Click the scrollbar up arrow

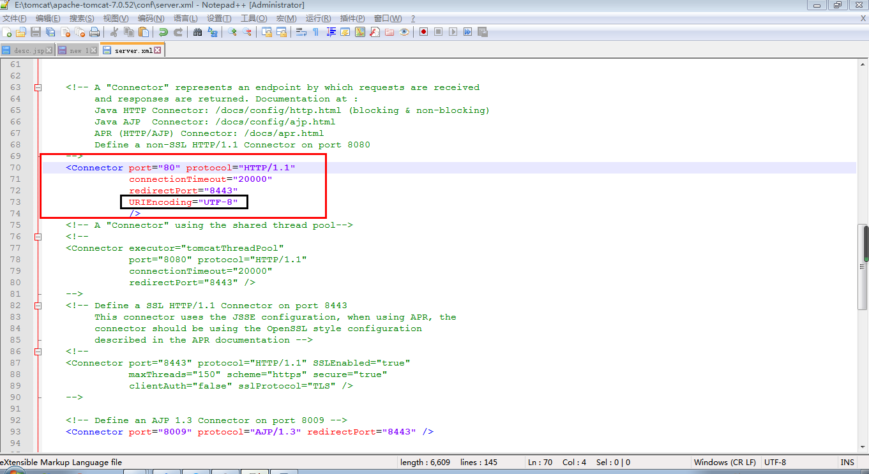coord(863,64)
